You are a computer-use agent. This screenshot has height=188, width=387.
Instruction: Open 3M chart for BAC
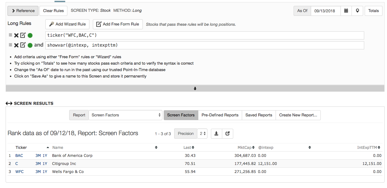tap(38, 156)
